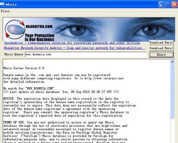The image size is (178, 143).
Task: Click the whois window title bar icon
Action: tap(2, 4)
